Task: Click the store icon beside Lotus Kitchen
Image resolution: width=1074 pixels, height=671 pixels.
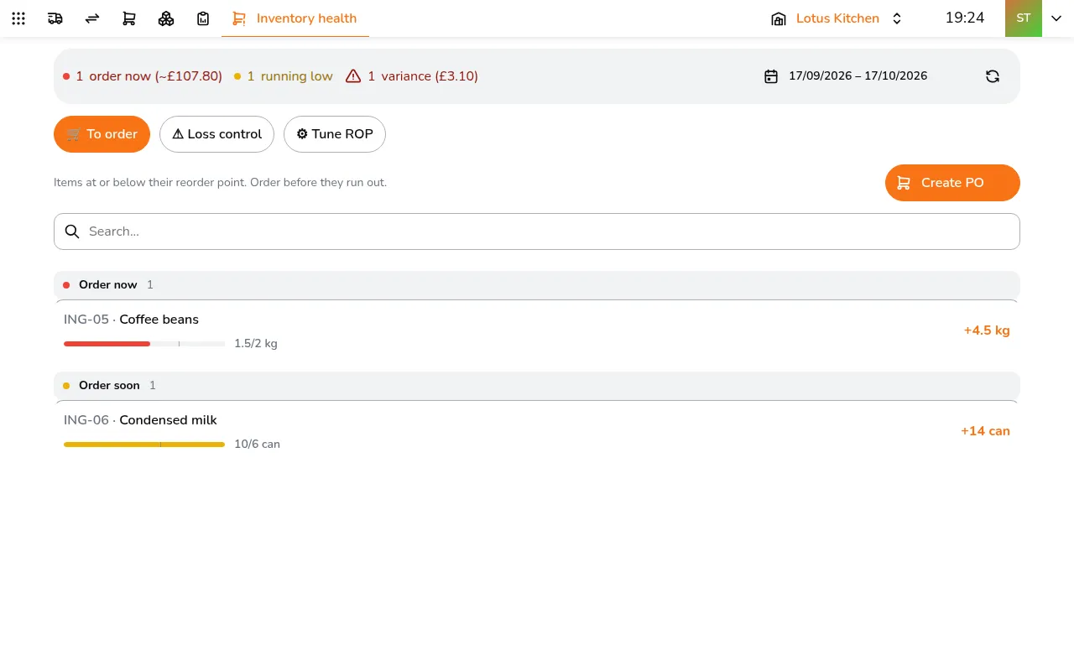Action: coord(779,18)
